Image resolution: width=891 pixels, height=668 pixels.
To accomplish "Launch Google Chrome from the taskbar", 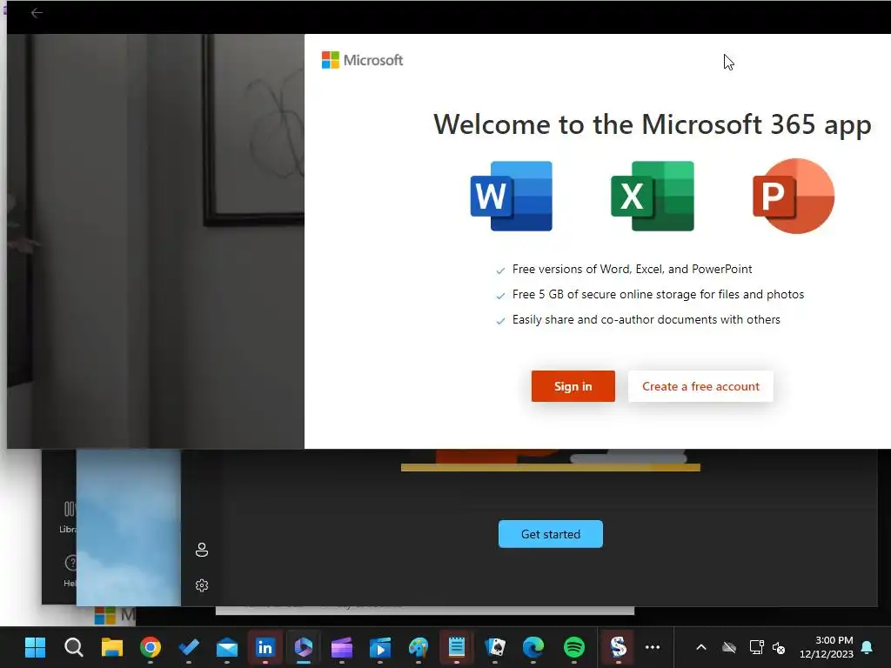I will tap(151, 647).
